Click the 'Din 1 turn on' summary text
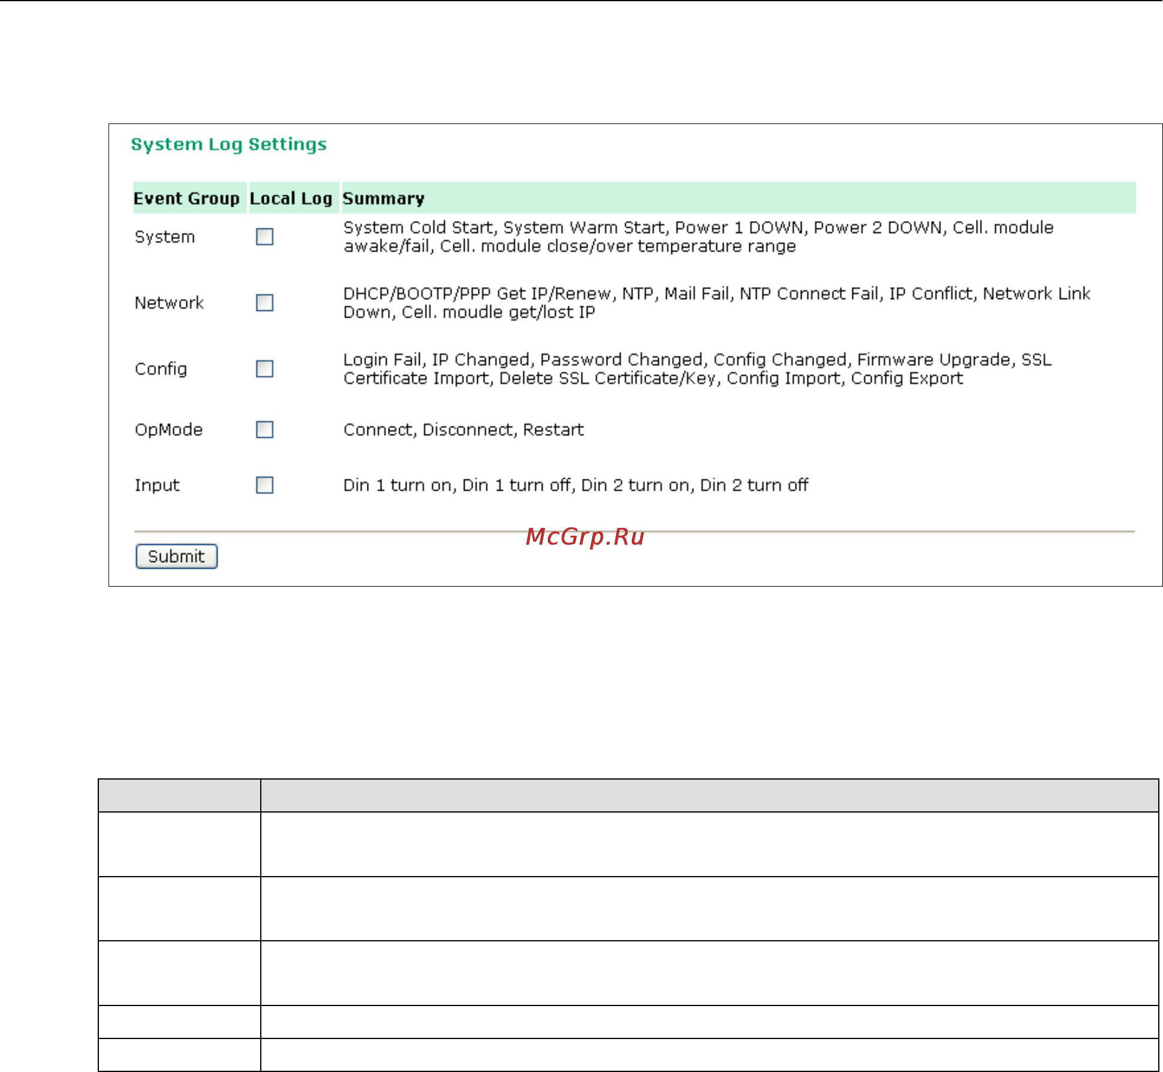The image size is (1163, 1072). [x=576, y=485]
